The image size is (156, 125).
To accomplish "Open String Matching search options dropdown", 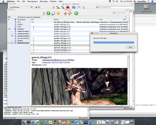I will tap(97, 7).
